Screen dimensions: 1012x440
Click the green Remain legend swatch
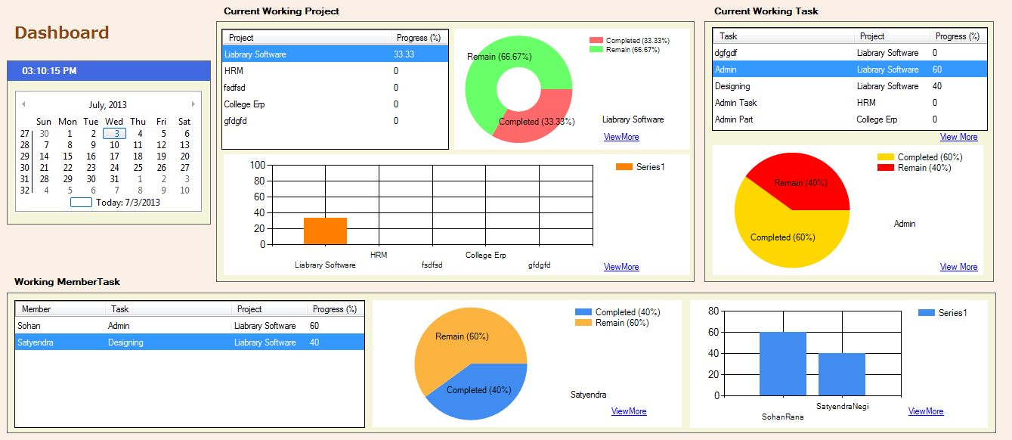596,49
